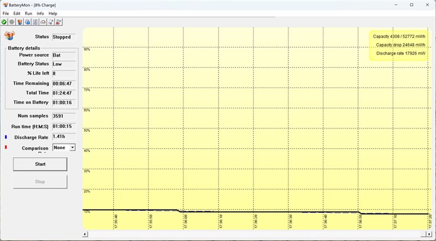Click the Power source field showing Bat
The width and height of the screenshot is (436, 241).
pyautogui.click(x=64, y=55)
